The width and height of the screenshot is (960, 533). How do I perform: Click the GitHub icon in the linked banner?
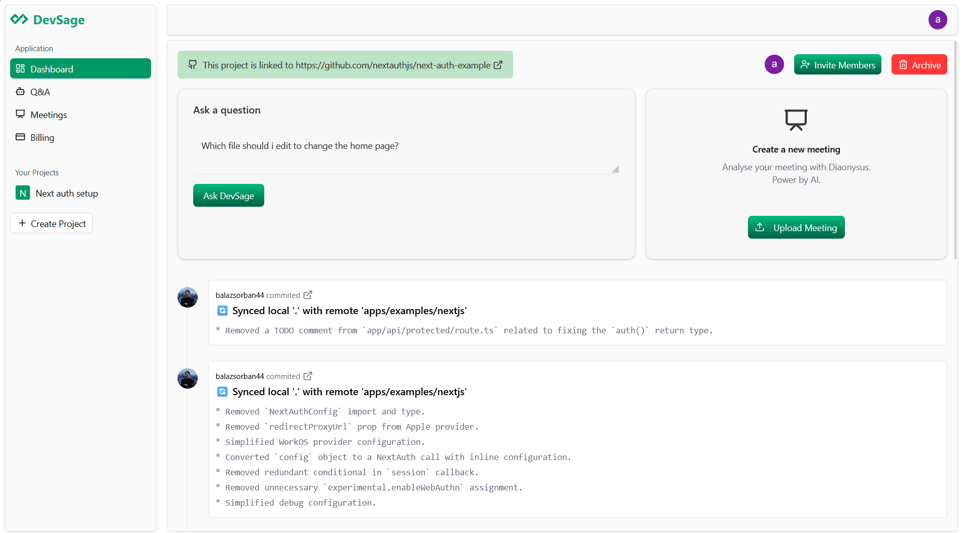tap(193, 65)
